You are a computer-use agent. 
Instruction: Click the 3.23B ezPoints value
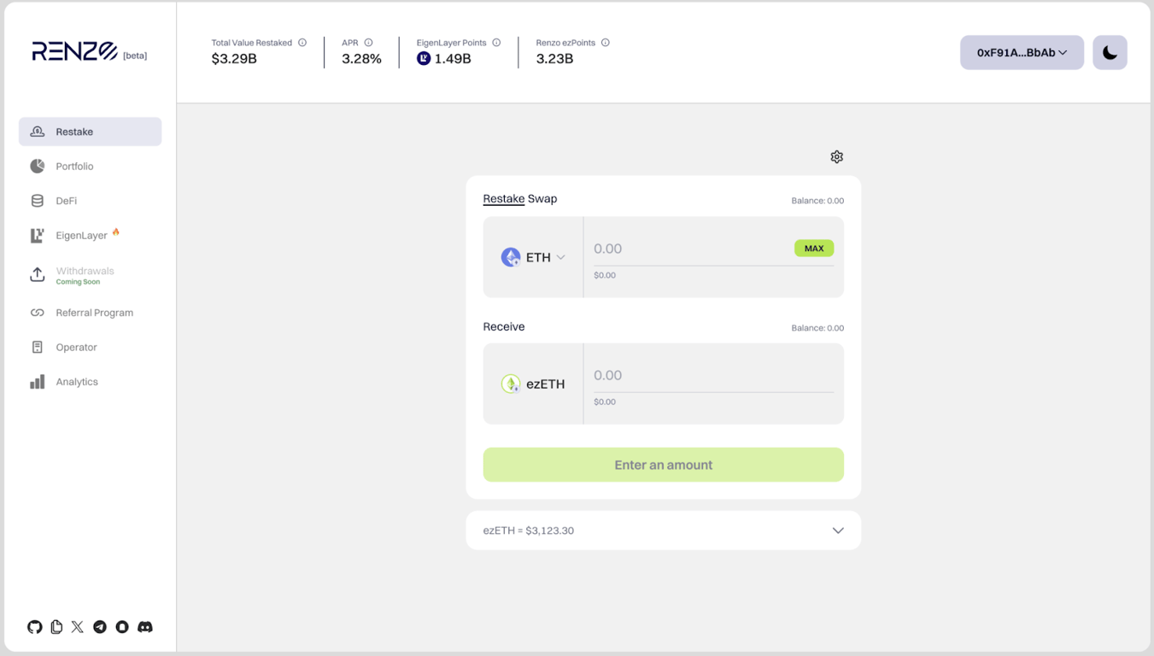tap(555, 59)
